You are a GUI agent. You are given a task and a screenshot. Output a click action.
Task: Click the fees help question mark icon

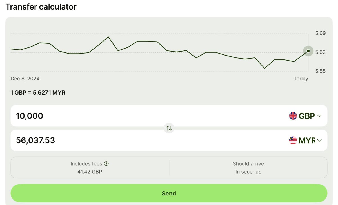tap(106, 163)
